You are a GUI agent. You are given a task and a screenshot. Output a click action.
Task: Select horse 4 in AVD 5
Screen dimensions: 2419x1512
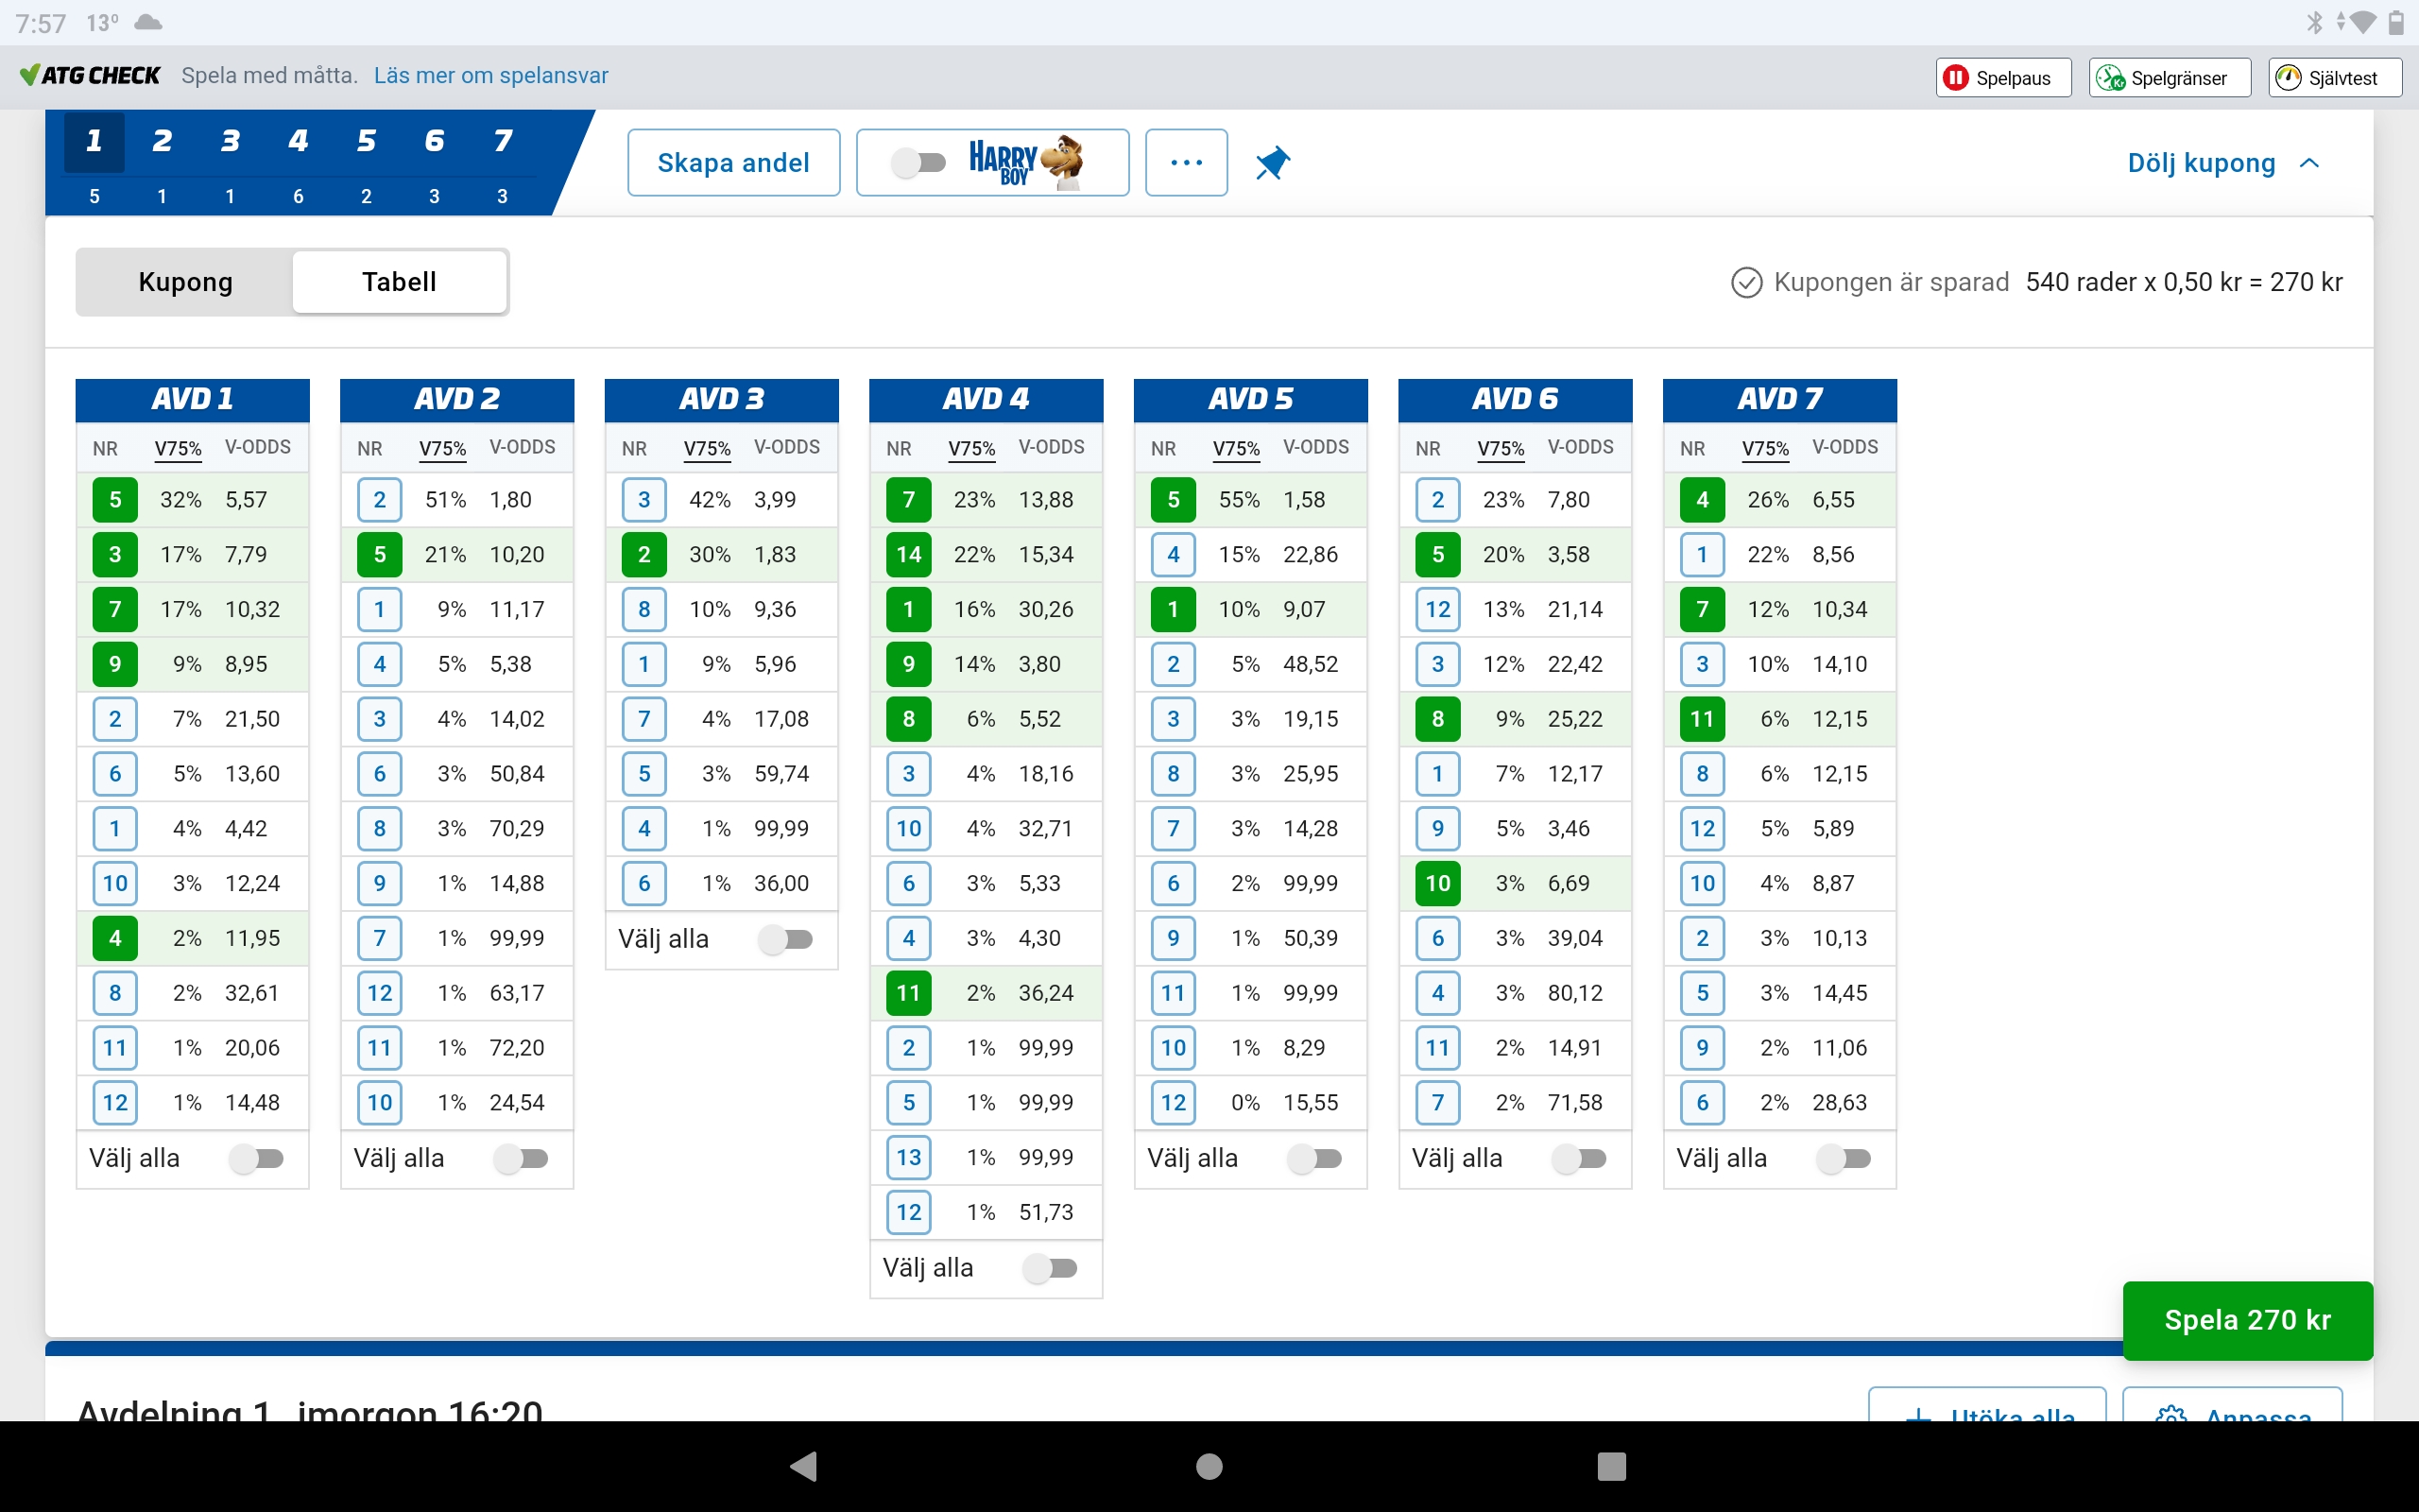click(x=1174, y=554)
